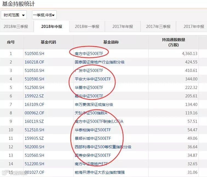Open the 国泰国证房地产行业指数分级 fund link
The image size is (207, 177).
(x=100, y=62)
